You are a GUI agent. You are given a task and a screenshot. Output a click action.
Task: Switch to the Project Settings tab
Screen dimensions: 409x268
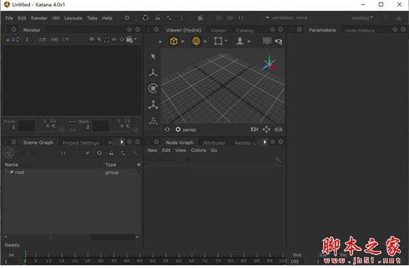tap(81, 143)
